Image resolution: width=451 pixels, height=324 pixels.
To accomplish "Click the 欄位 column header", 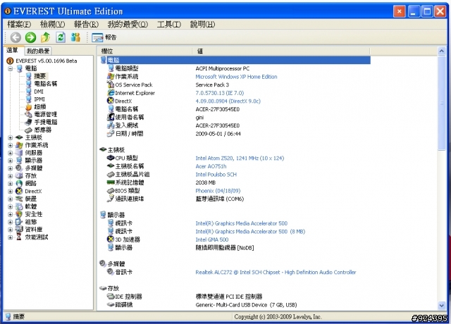I will click(145, 51).
